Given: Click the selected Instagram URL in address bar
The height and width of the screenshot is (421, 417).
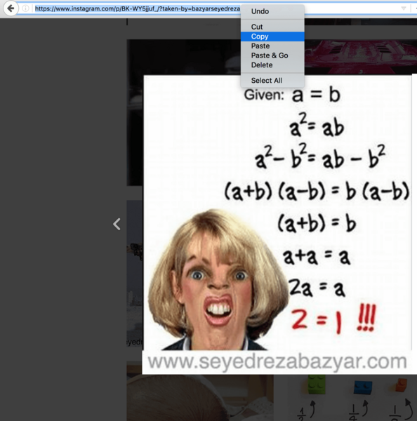Looking at the screenshot, I should click(x=138, y=9).
